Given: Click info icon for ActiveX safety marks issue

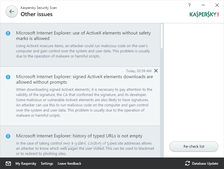Looking at the screenshot, I should pos(8,33).
